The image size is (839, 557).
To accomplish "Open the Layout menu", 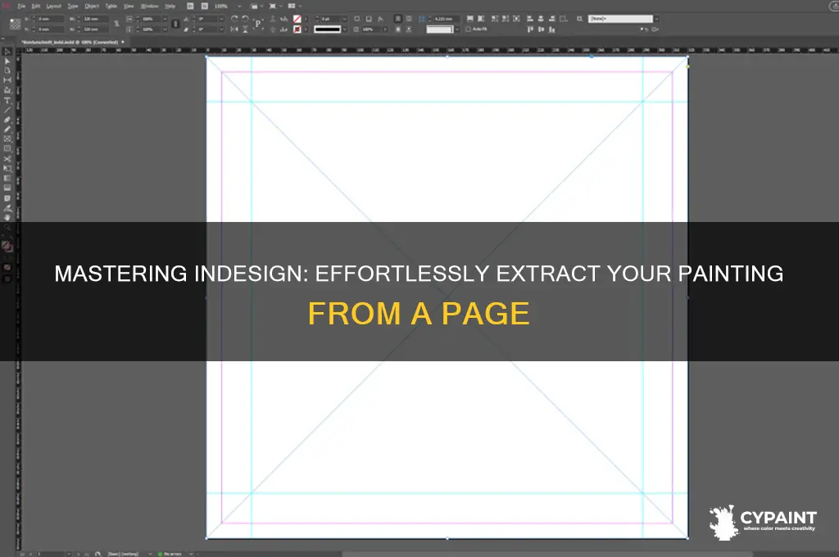I will coord(53,6).
